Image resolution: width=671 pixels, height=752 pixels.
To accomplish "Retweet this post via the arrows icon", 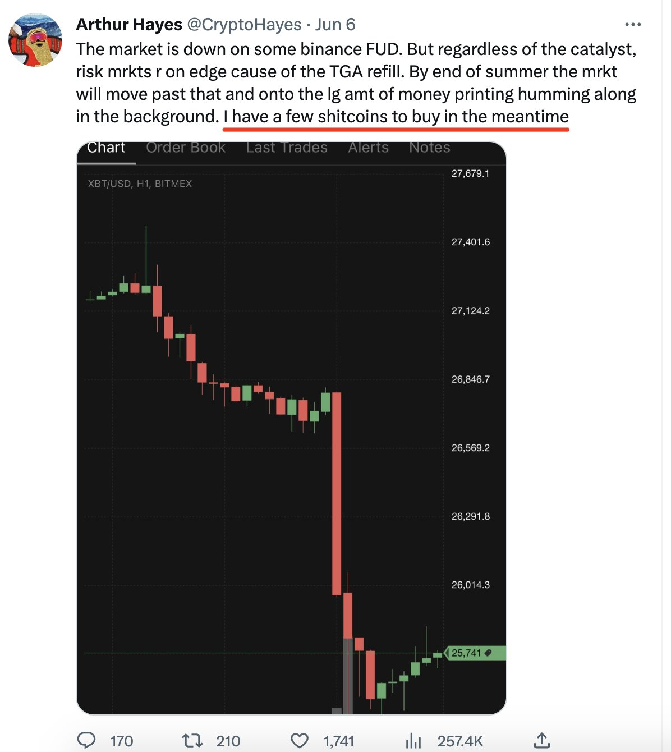I will pos(192,740).
